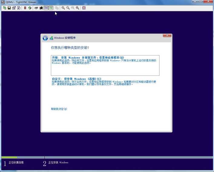The image size is (214, 172).
Task: Enable auto zoom for the viewer
Action: click(x=77, y=8)
